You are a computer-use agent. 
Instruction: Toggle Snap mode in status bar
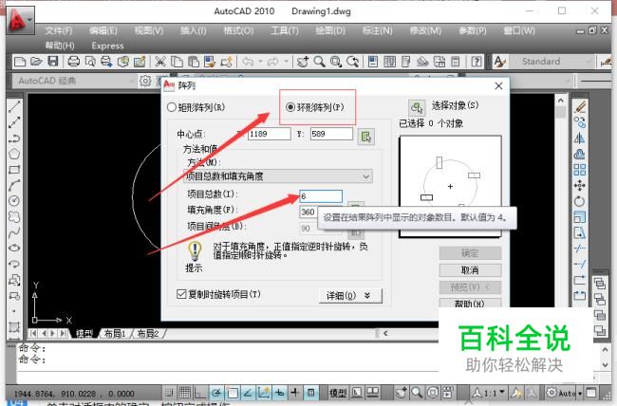point(169,392)
